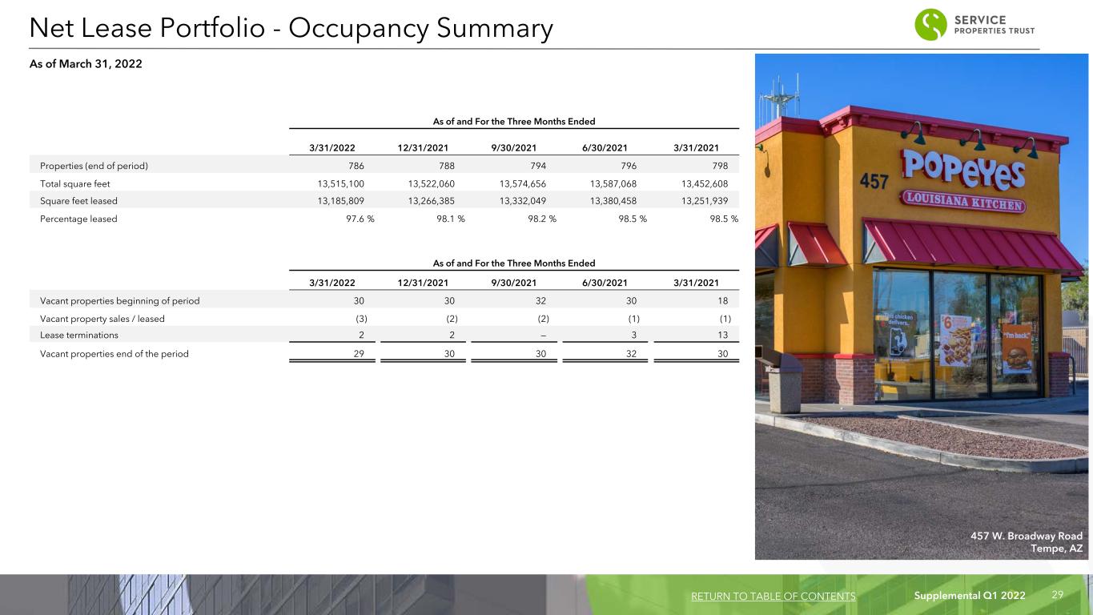Screen dimensions: 1093x615
Task: Select the Percentage leased row label
Action: click(78, 219)
